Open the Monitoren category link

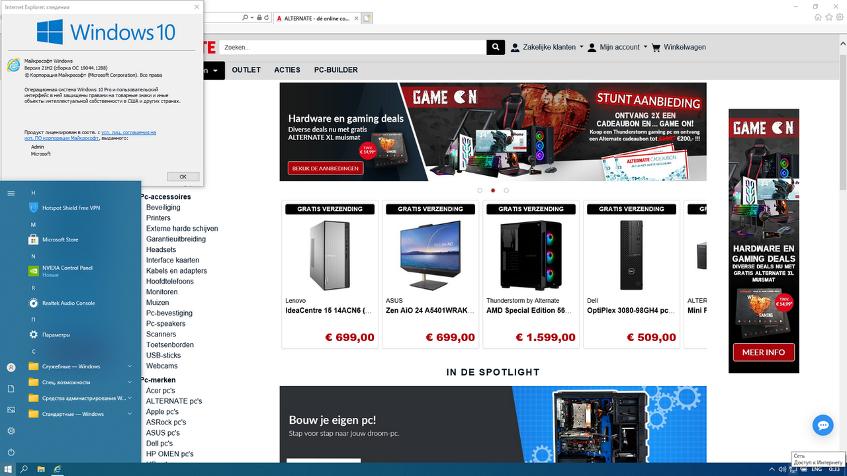coord(161,292)
